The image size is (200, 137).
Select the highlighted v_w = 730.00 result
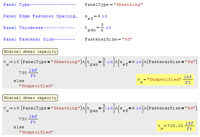click(x=175, y=126)
